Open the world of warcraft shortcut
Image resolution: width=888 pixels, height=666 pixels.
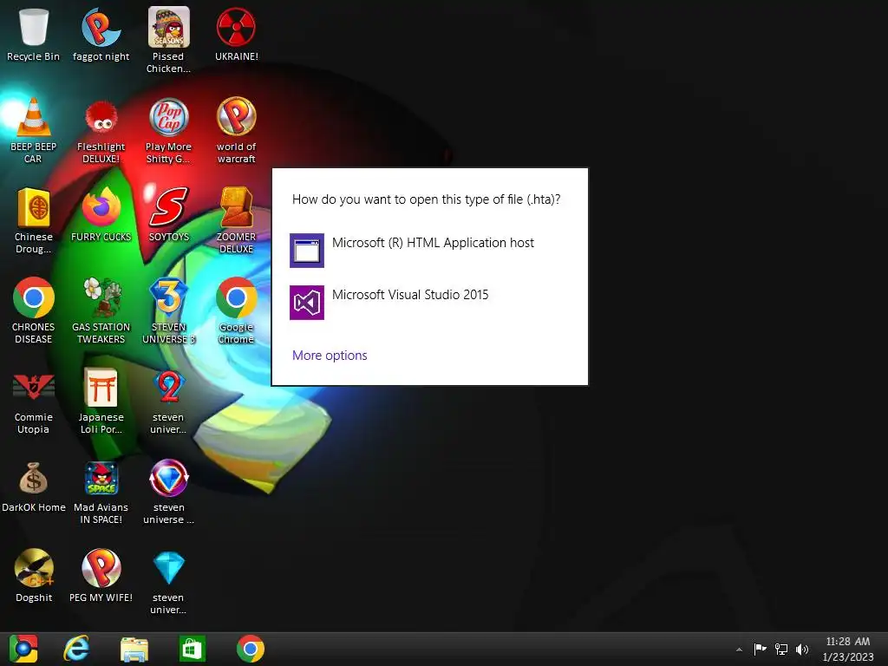pyautogui.click(x=236, y=117)
